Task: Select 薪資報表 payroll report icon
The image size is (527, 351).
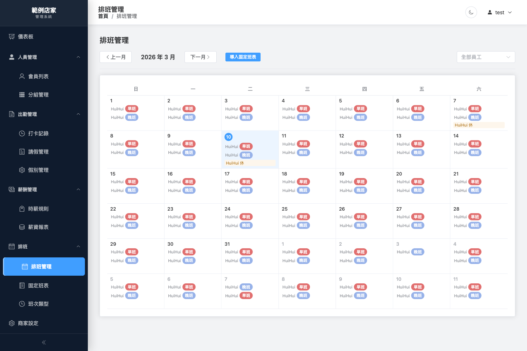Action: pos(22,227)
